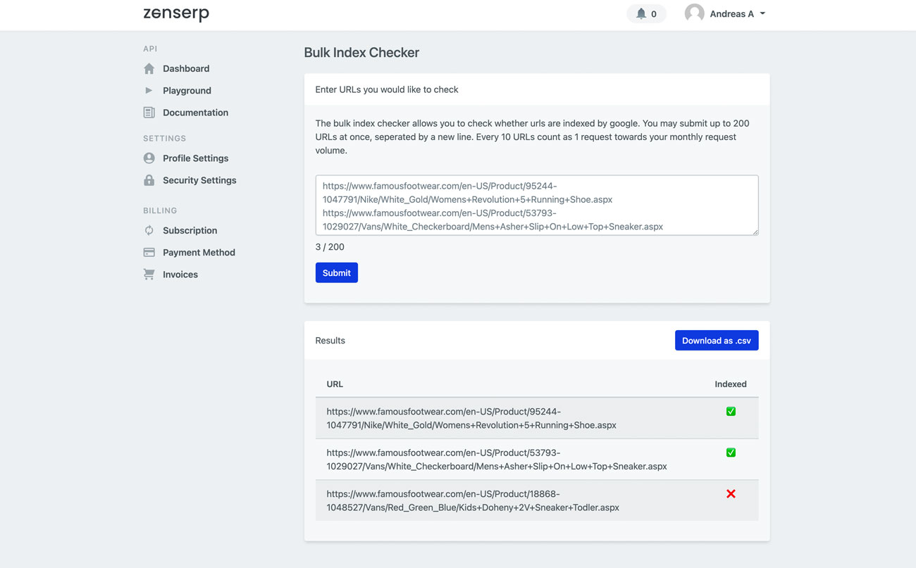Download results as .csv

point(717,340)
